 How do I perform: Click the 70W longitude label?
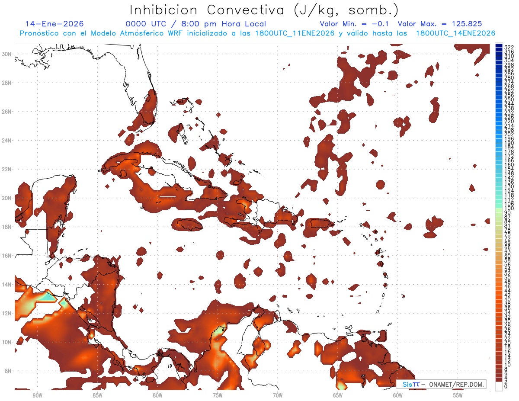pos(278,395)
